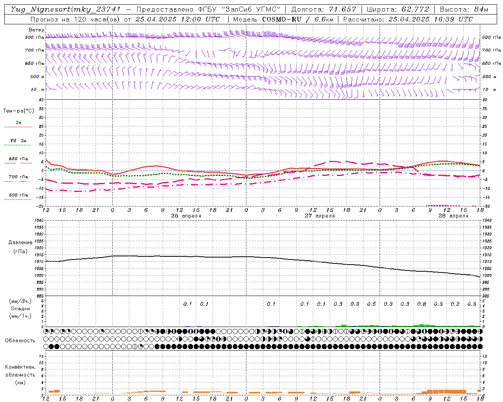Click the '(мм/1ч.)' unit label

click(20, 316)
